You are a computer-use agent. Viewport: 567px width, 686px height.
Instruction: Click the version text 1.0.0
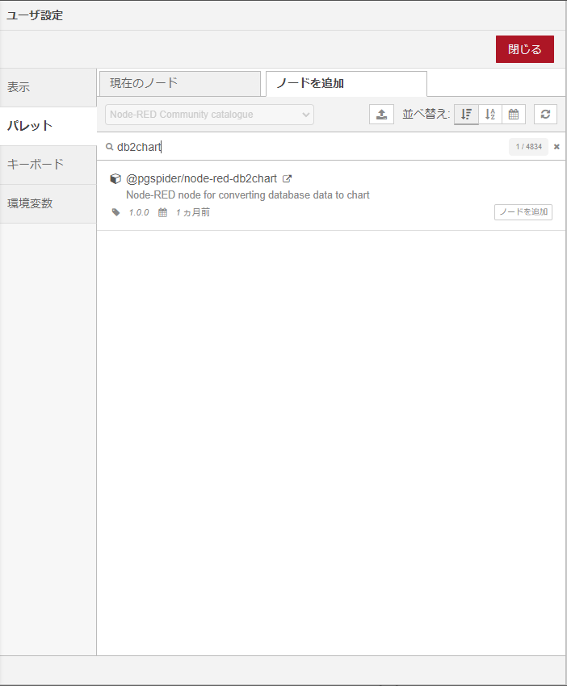(x=139, y=212)
